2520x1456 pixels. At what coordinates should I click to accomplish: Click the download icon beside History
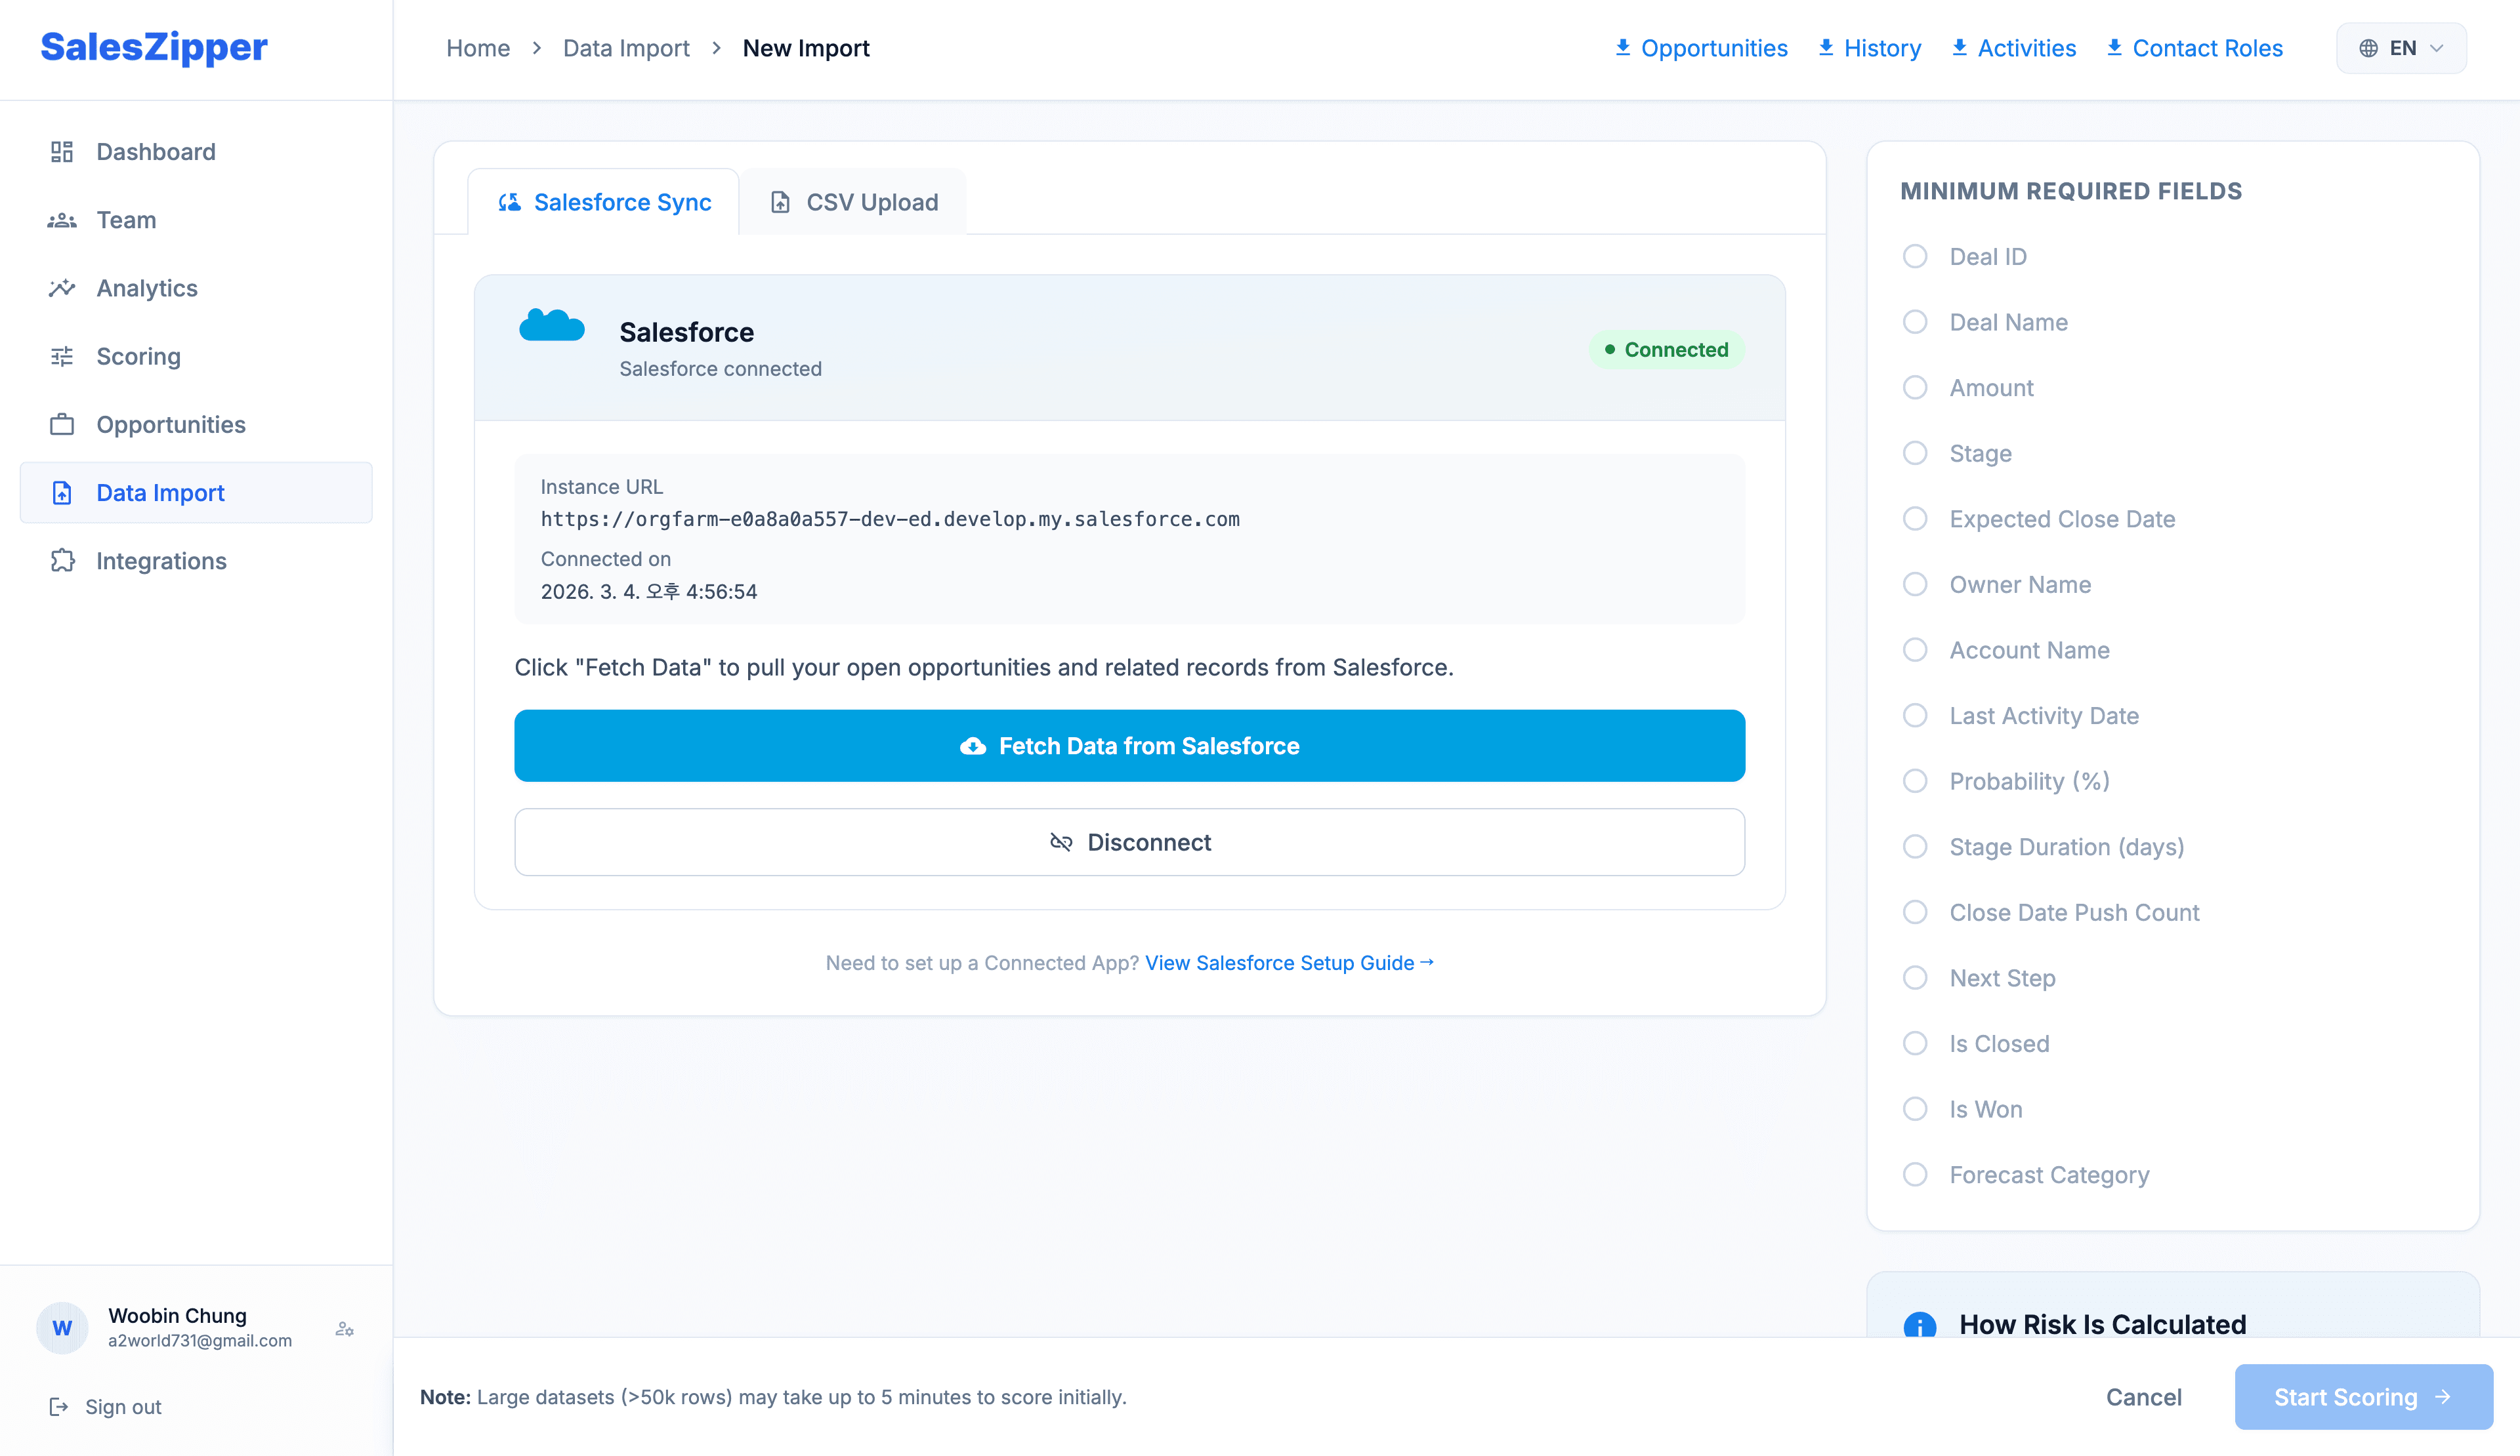1827,47
